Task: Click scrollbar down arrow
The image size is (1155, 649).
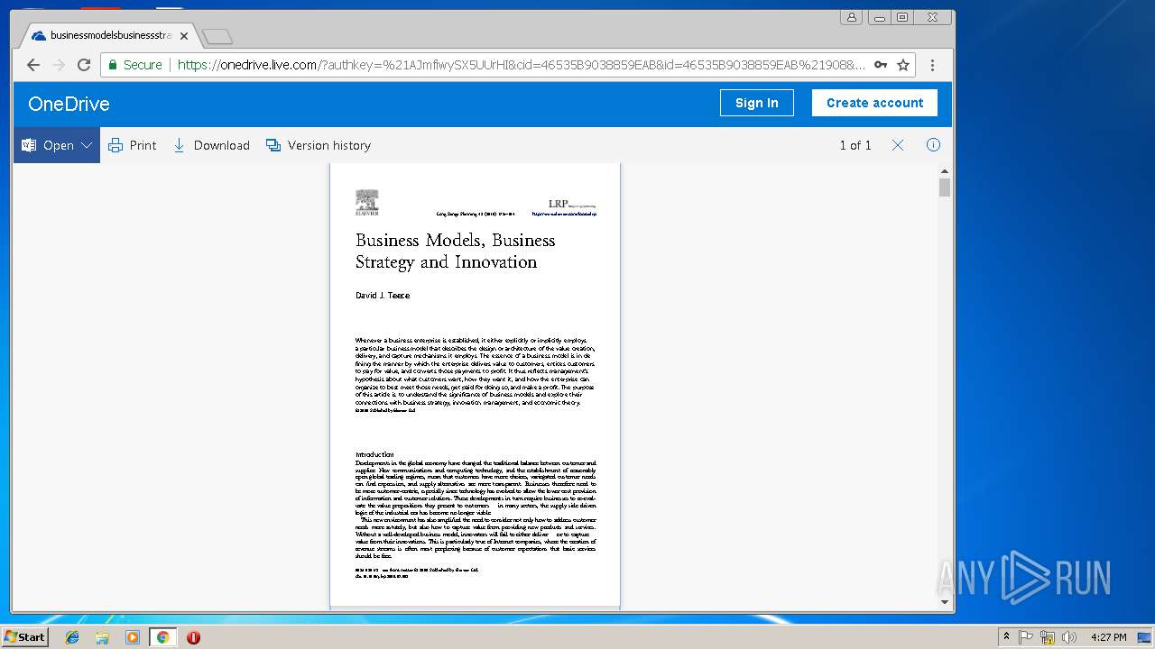Action: point(945,601)
